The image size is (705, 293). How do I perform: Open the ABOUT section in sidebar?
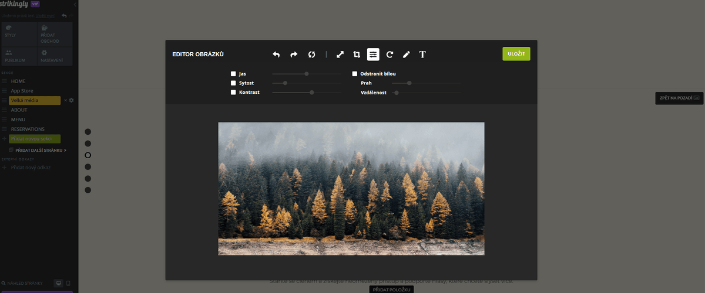19,110
